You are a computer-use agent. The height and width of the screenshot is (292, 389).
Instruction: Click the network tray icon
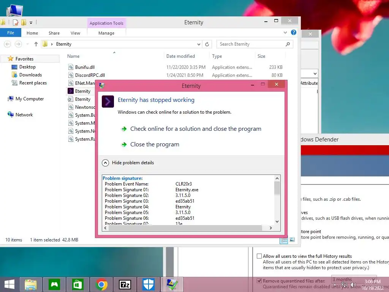coord(344,285)
